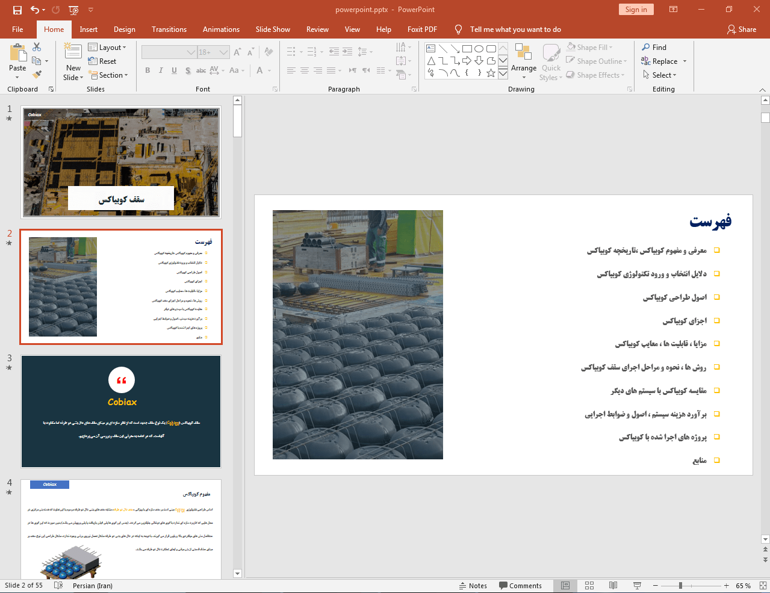Toggle the Notes pane in status bar

pos(473,586)
